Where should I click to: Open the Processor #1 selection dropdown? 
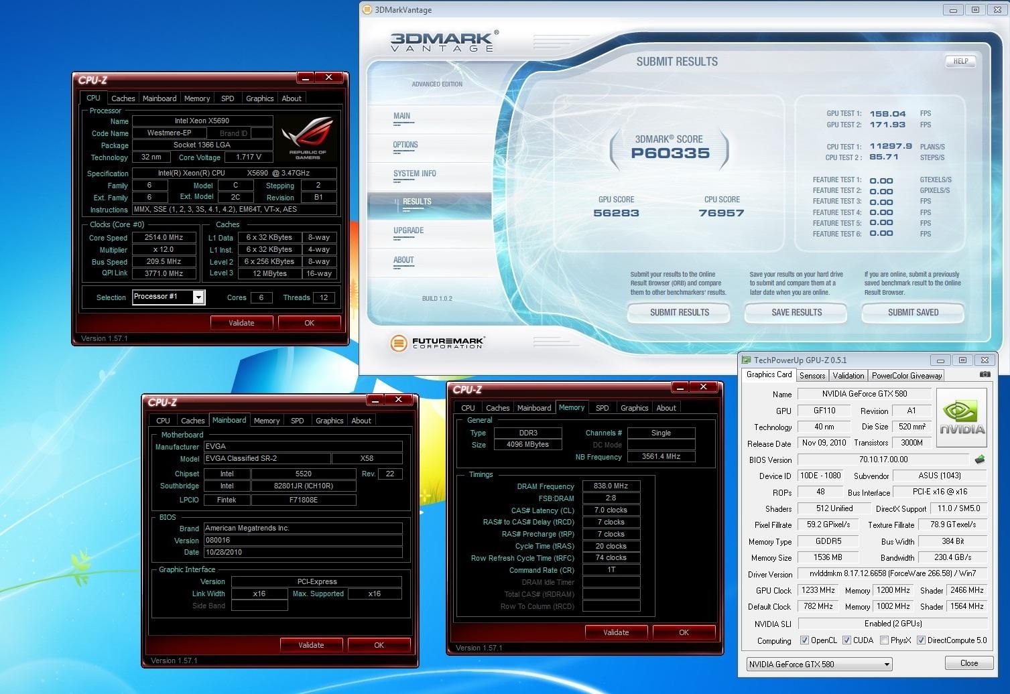(198, 297)
